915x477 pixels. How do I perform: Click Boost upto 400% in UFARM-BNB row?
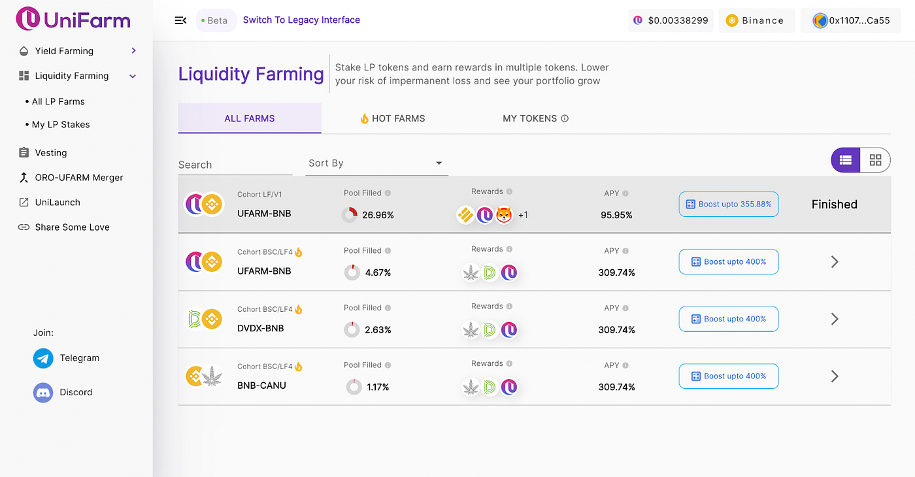tap(729, 261)
